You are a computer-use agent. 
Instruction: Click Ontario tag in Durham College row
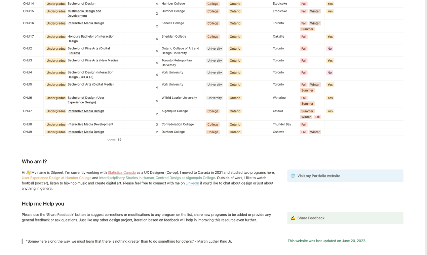235,132
